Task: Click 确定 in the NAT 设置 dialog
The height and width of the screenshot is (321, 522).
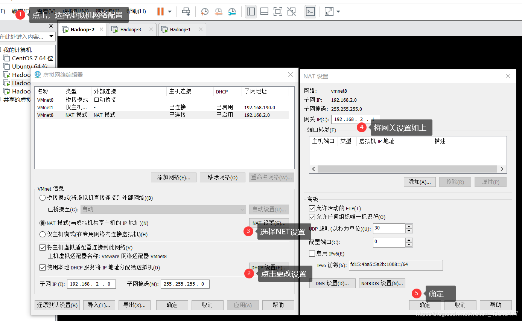Action: pos(425,305)
